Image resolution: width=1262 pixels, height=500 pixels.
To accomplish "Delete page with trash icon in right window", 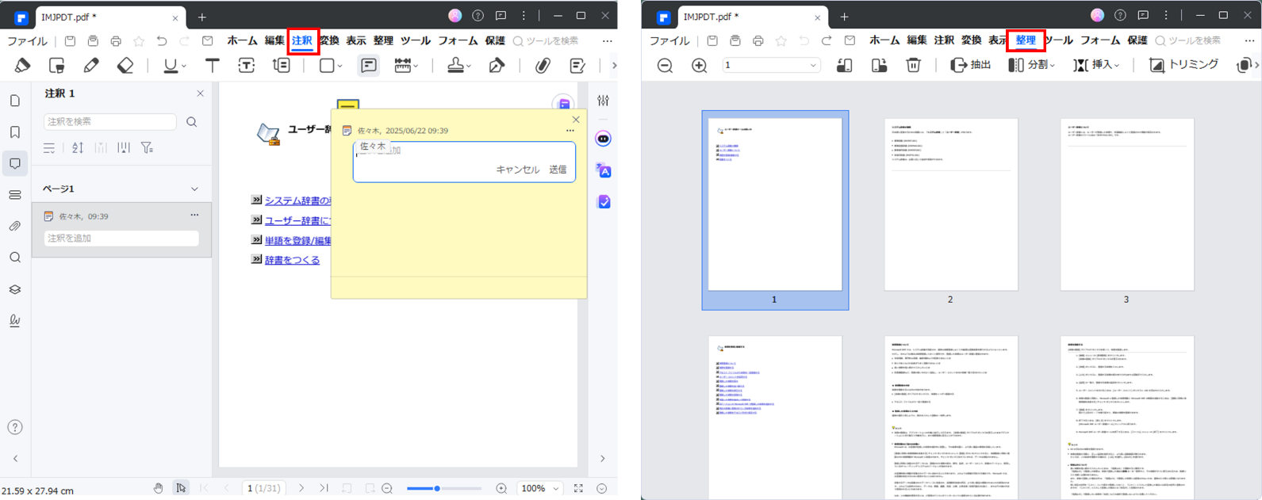I will (914, 65).
